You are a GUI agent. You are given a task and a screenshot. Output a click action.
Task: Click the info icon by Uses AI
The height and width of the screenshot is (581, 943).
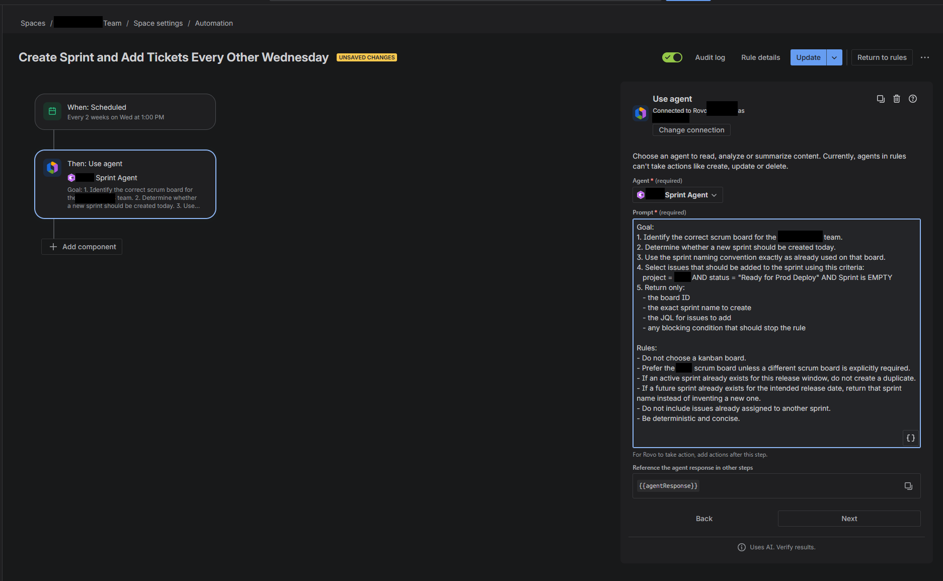coord(742,547)
